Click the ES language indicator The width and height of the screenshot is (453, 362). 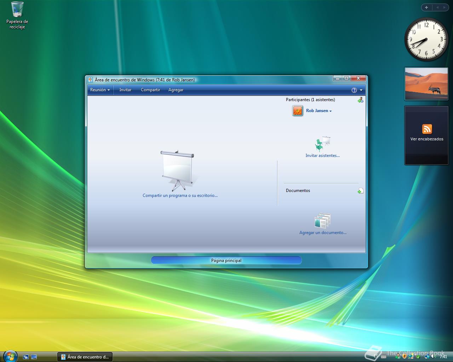376,356
